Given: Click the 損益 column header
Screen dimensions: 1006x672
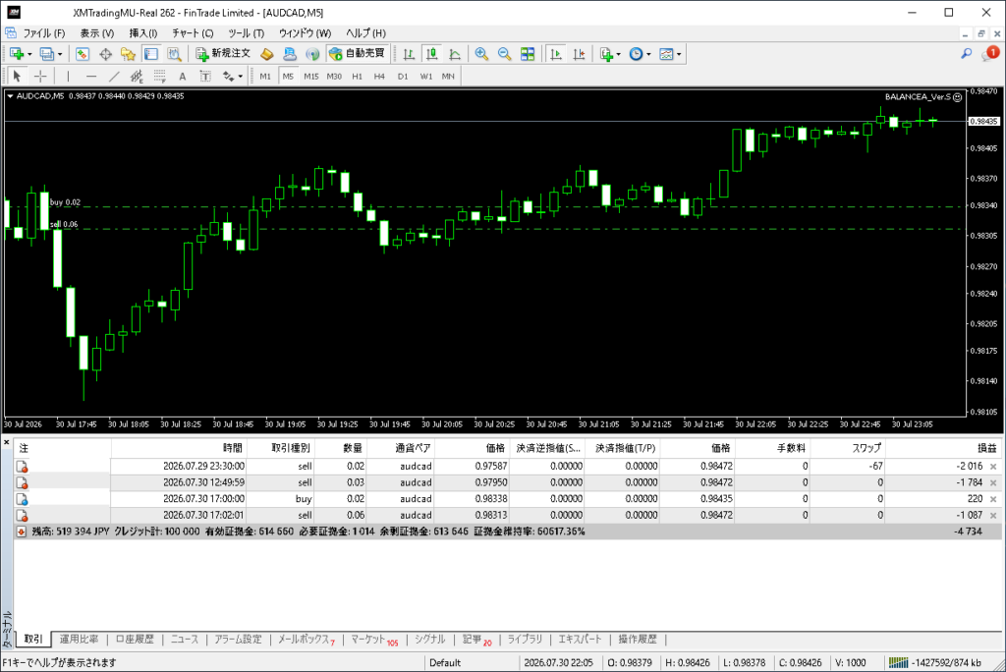Looking at the screenshot, I should [986, 448].
